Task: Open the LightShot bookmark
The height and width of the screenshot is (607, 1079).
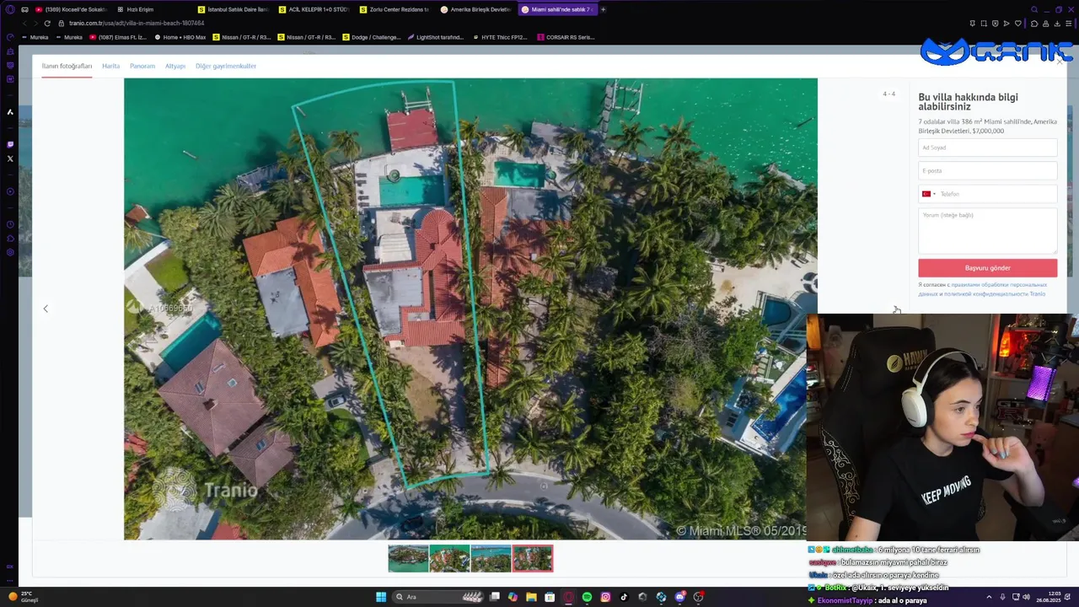Action: point(435,37)
